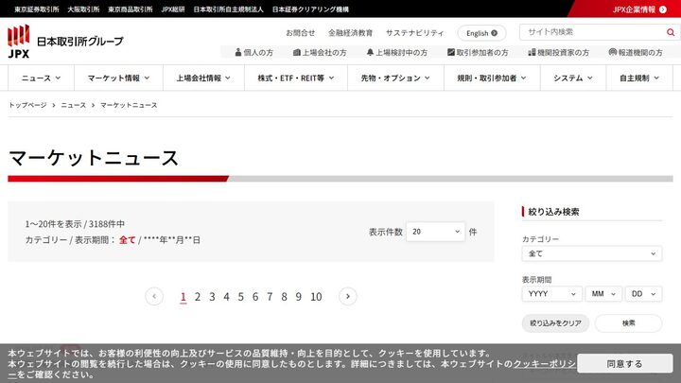Go to page 3
681x383 pixels.
[x=212, y=297]
